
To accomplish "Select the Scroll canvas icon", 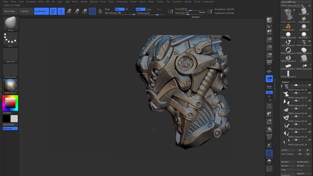I will (269, 31).
